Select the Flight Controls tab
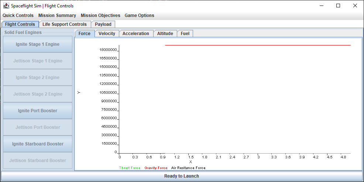The width and height of the screenshot is (364, 182). click(x=20, y=24)
